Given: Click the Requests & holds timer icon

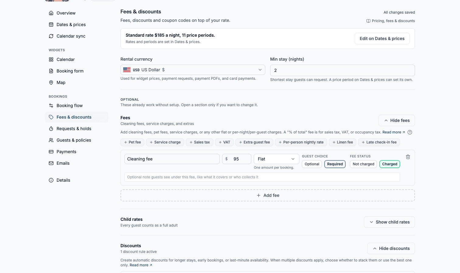Looking at the screenshot, I should click(x=51, y=129).
